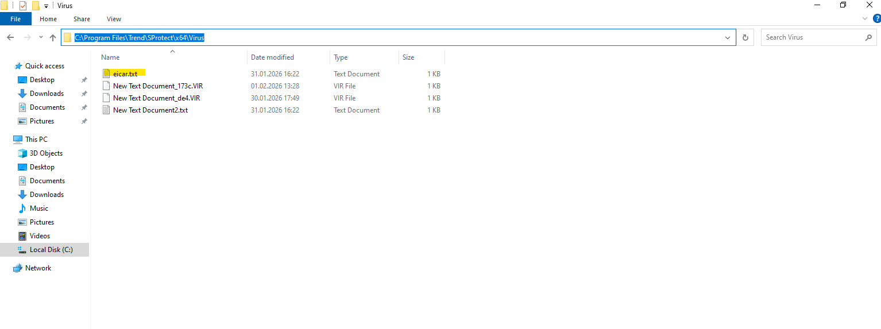
Task: Click the pin icon beside Desktop
Action: tap(84, 80)
